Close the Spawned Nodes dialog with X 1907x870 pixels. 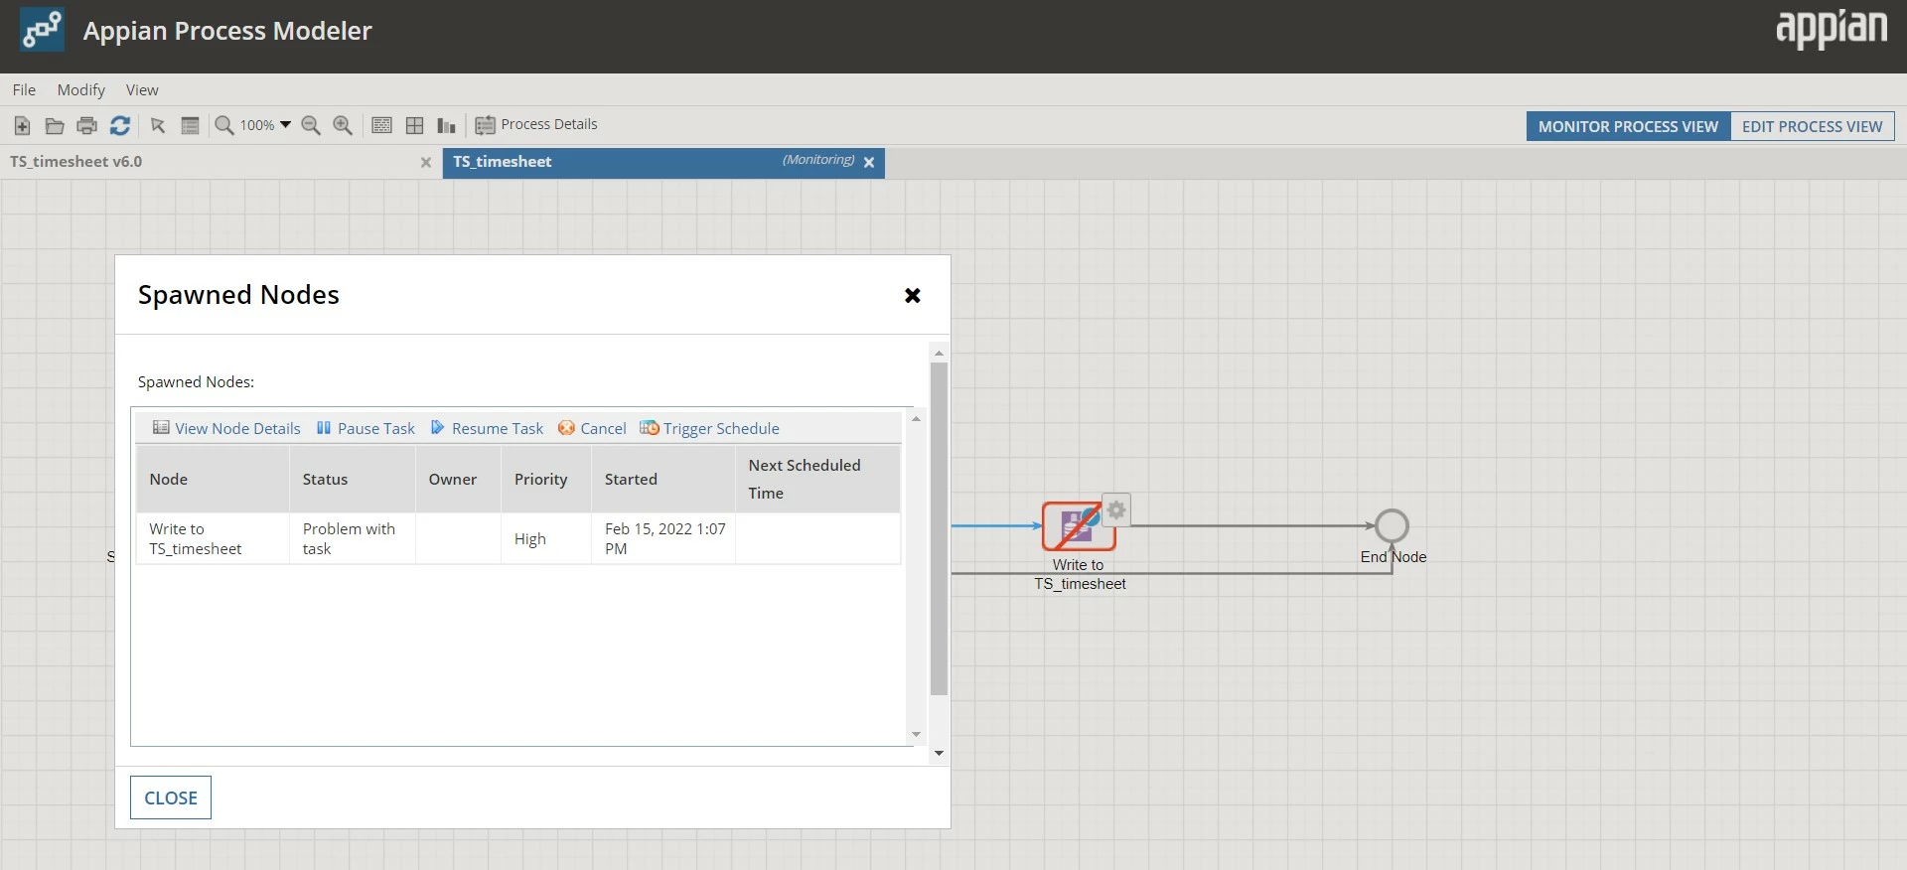pos(913,295)
